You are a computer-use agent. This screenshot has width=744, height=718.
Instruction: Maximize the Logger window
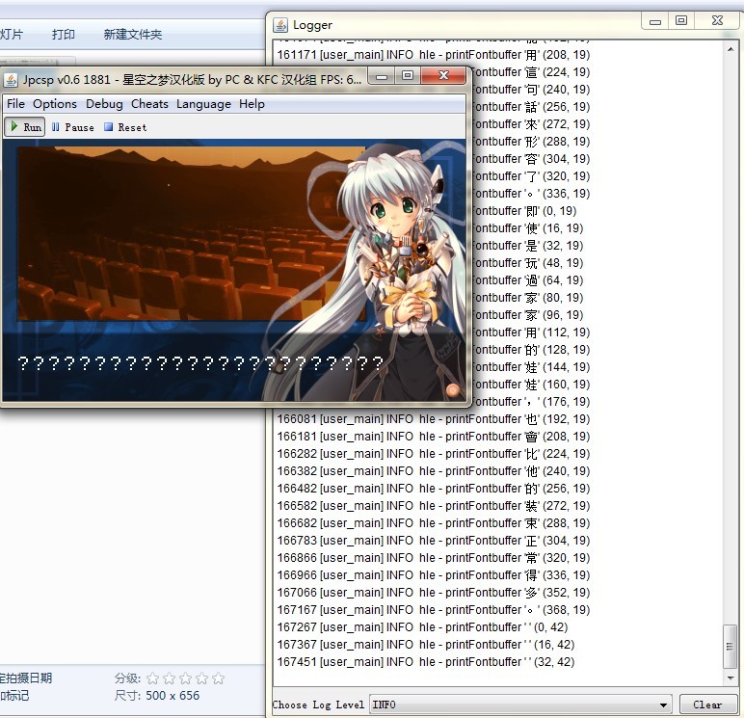click(x=681, y=21)
